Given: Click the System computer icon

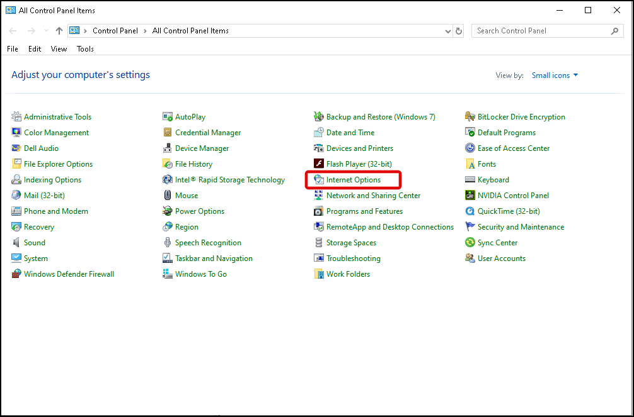Looking at the screenshot, I should pos(16,259).
